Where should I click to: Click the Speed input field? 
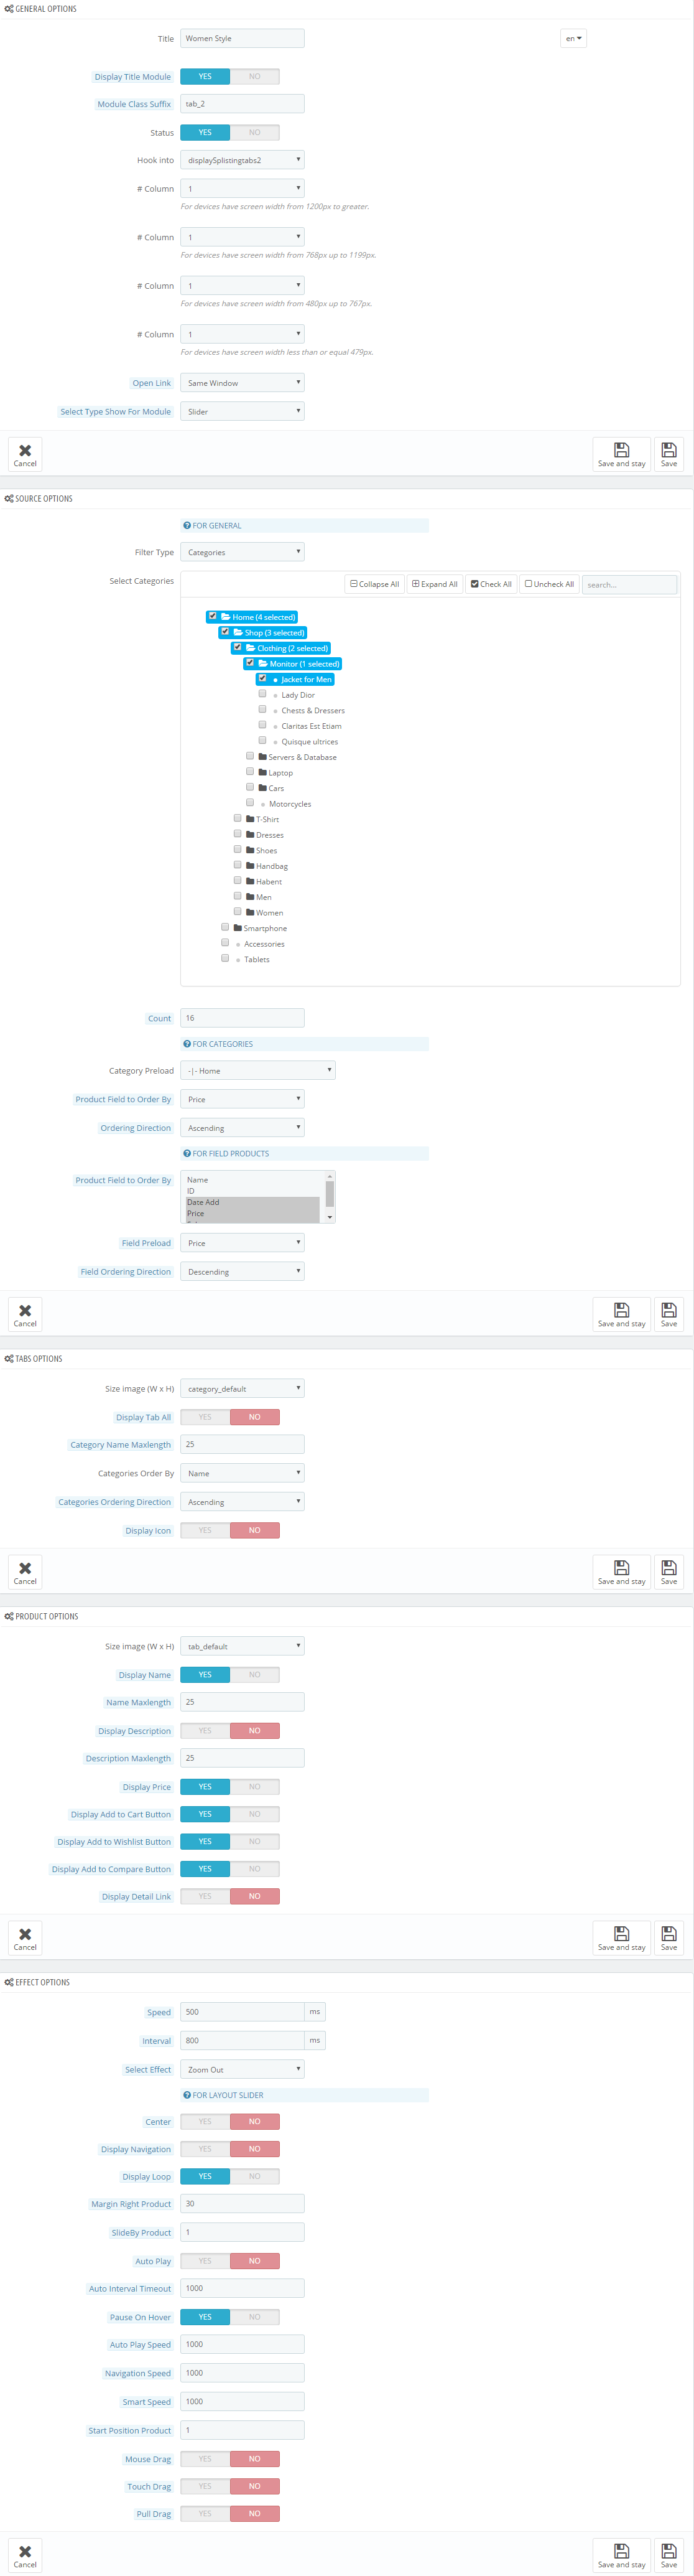pos(243,2012)
